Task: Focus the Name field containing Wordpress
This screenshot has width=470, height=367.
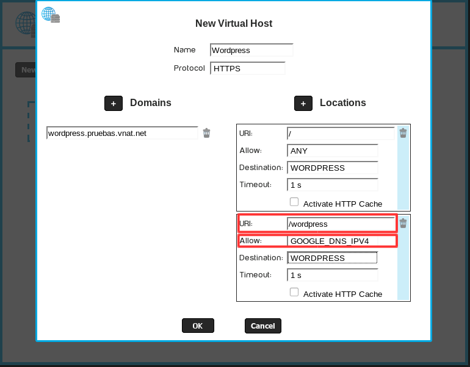Action: pos(251,50)
